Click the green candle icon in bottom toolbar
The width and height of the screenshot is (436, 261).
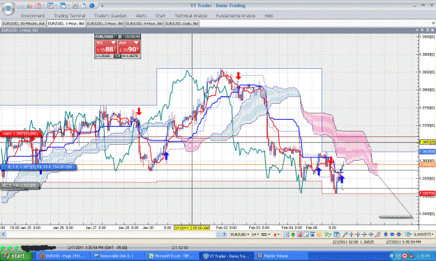tap(293, 235)
